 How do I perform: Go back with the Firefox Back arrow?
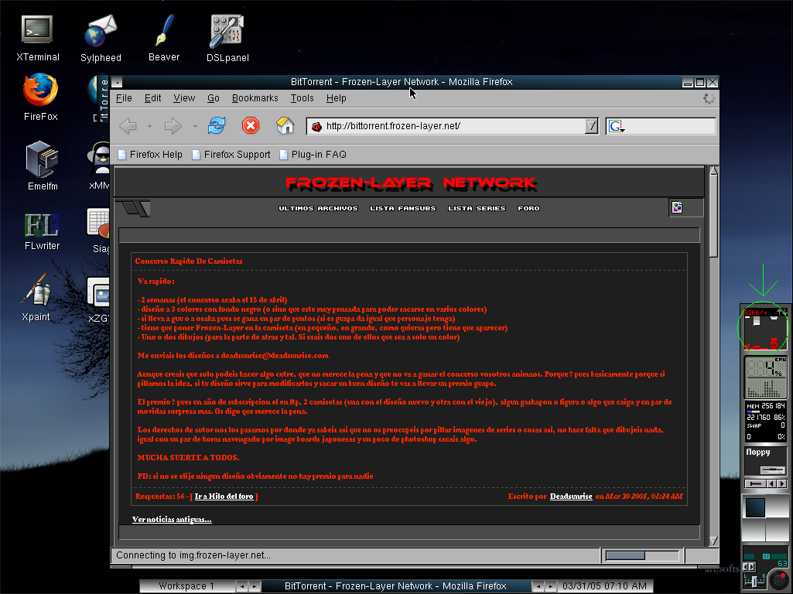[128, 126]
